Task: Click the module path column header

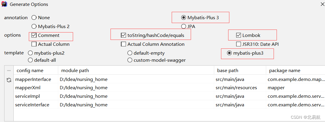Action: tap(75, 71)
